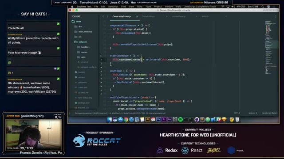Toggle checkmark on 'WolfyFiltiarn joined the roulette' message
This screenshot has width=284, height=159.
pyautogui.click(x=58, y=34)
